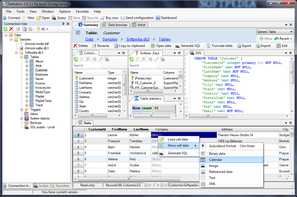The image size is (297, 197).
Task: Follow the Tables breadcrumb link
Action: (164, 39)
